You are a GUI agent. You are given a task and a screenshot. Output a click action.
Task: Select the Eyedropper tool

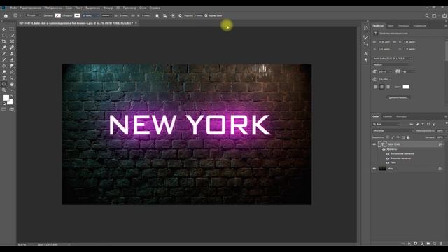coord(4,48)
